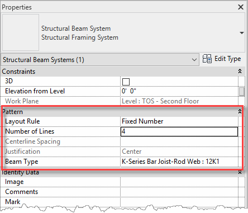
Task: Click the Comments value field
Action: pos(179,192)
